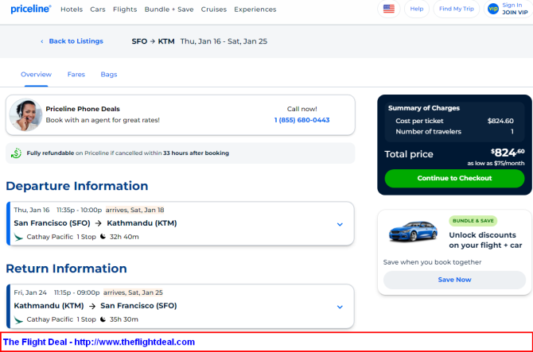Viewport: 533px width, 352px height.
Task: Click 'San Francisco (SFO)' in departure card
Action: click(52, 223)
